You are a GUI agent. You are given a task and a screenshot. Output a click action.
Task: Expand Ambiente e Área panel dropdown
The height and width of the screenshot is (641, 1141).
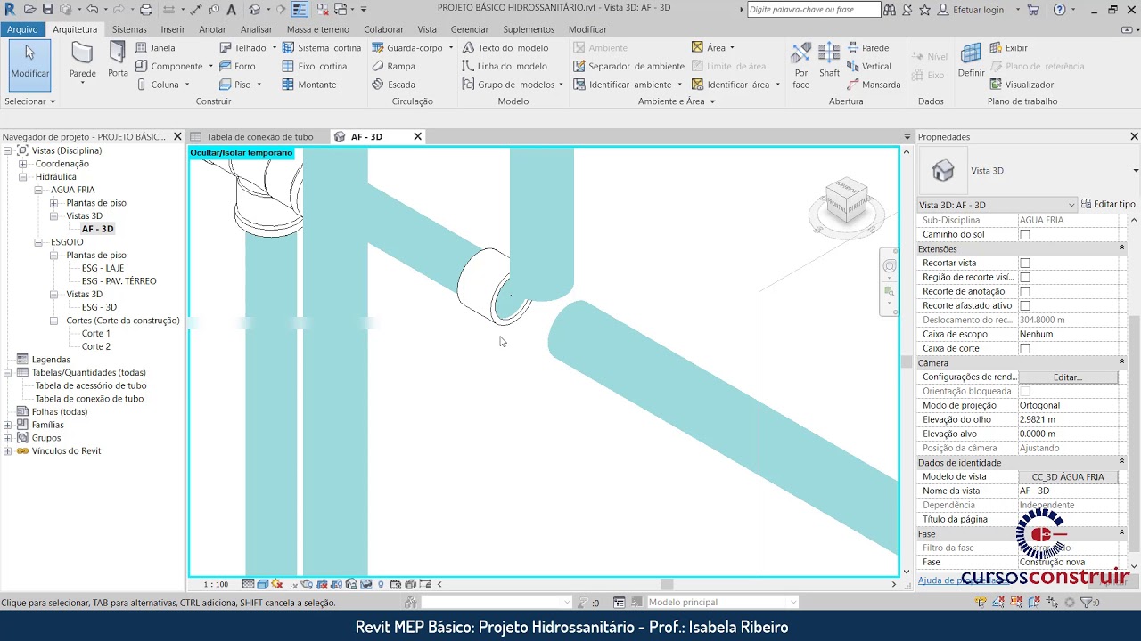[677, 101]
